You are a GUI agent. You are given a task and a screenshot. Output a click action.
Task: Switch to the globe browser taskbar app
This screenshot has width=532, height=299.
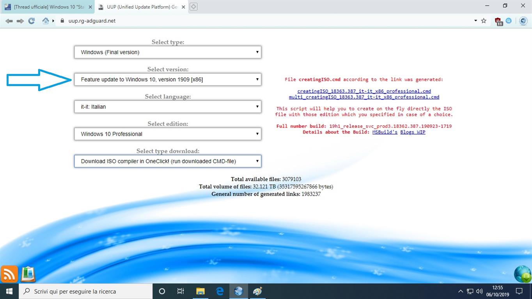pos(238,291)
